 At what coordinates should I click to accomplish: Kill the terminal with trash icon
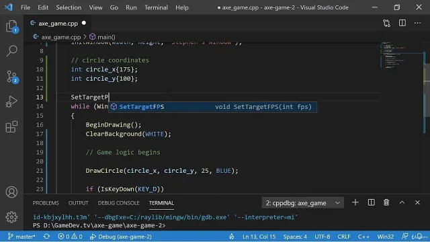386,202
